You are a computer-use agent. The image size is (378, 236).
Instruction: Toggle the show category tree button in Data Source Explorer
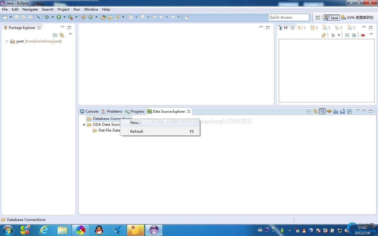coord(322,111)
